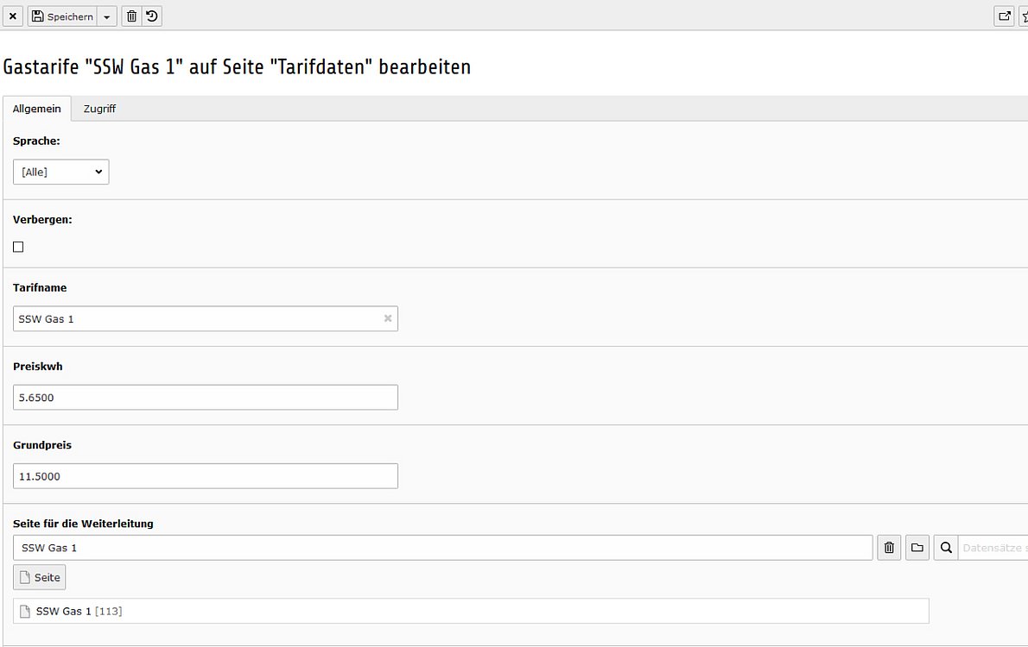This screenshot has width=1028, height=647.
Task: Click the undo history icon in toolbar
Action: tap(152, 16)
